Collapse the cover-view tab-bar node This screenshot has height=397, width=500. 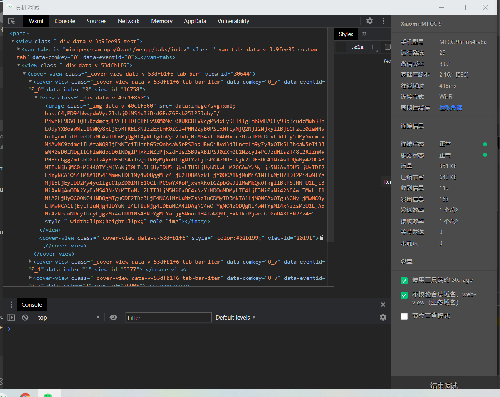tap(24, 73)
